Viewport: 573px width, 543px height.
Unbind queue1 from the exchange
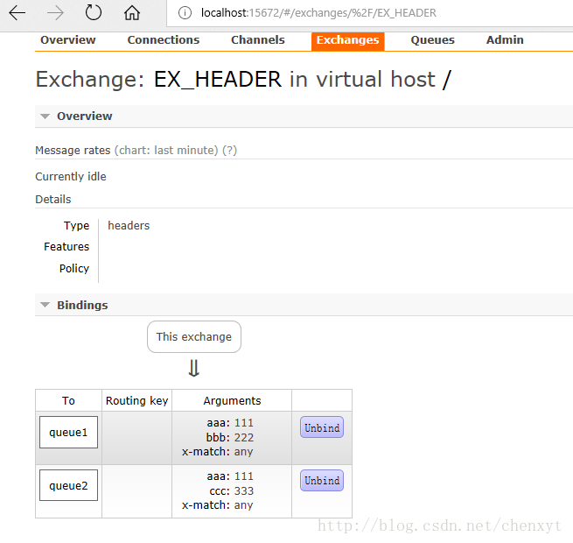(322, 427)
